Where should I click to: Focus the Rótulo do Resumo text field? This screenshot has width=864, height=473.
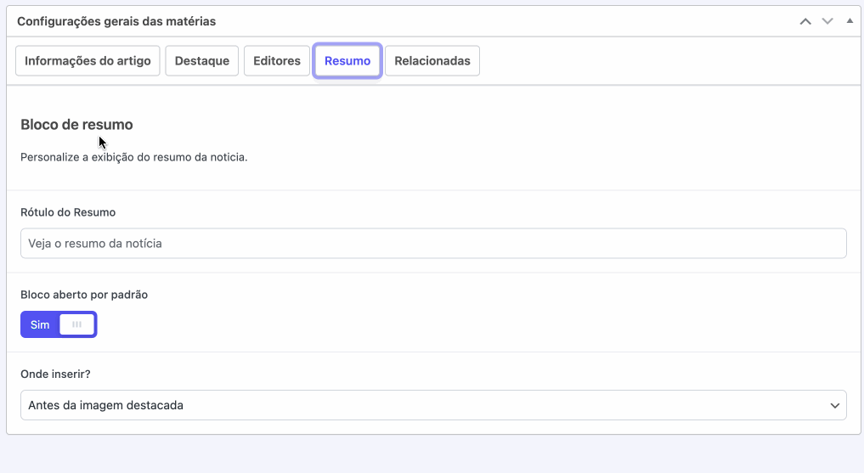433,243
